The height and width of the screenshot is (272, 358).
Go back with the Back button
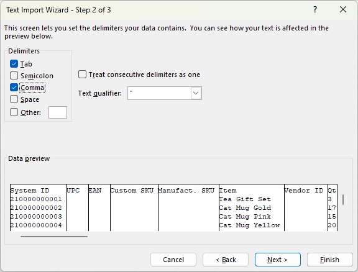pos(226,260)
